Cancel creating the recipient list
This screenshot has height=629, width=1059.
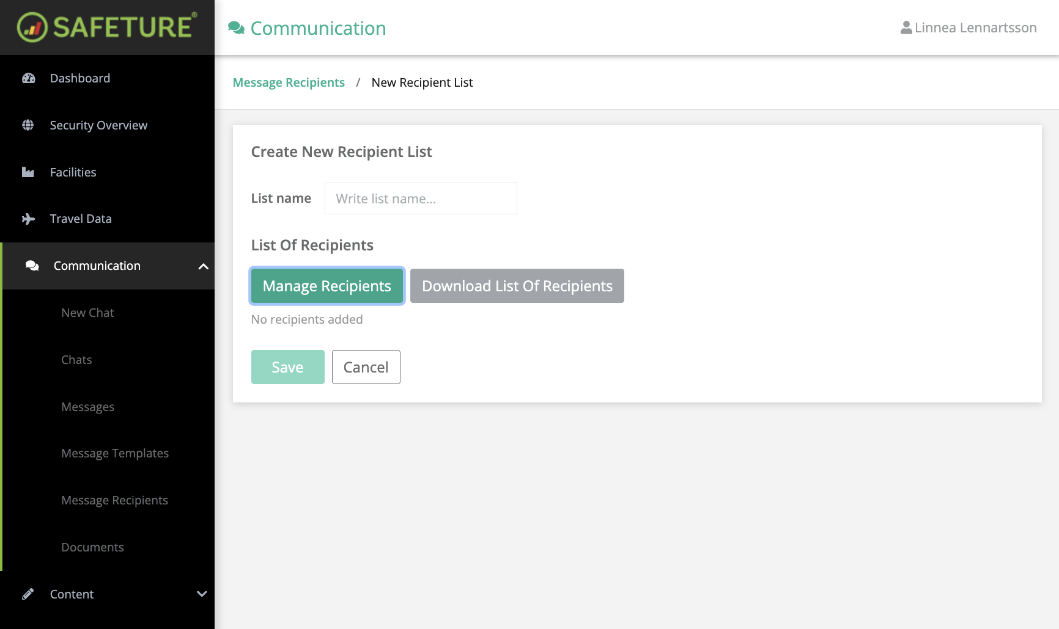(x=366, y=366)
